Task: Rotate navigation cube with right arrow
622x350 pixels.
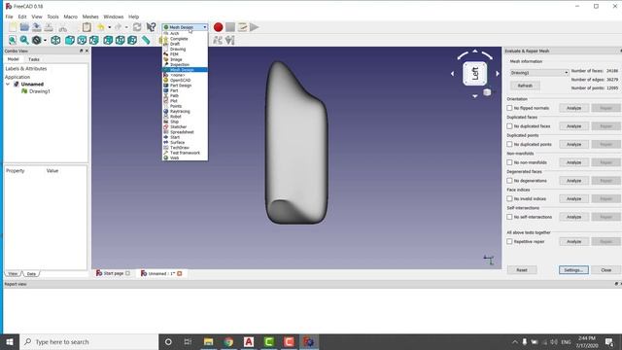Action: coord(498,74)
